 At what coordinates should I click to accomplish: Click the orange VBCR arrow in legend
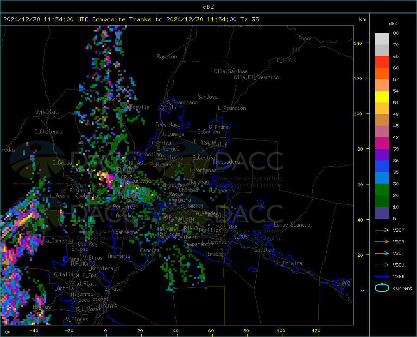pyautogui.click(x=382, y=242)
